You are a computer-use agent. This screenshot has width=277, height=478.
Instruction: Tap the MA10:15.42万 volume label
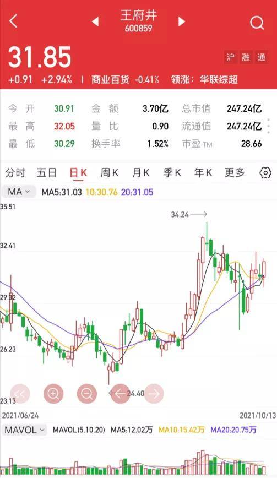point(181,430)
